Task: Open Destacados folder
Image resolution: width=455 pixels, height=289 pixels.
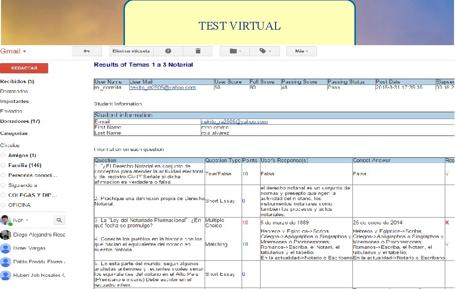Action: coord(14,91)
